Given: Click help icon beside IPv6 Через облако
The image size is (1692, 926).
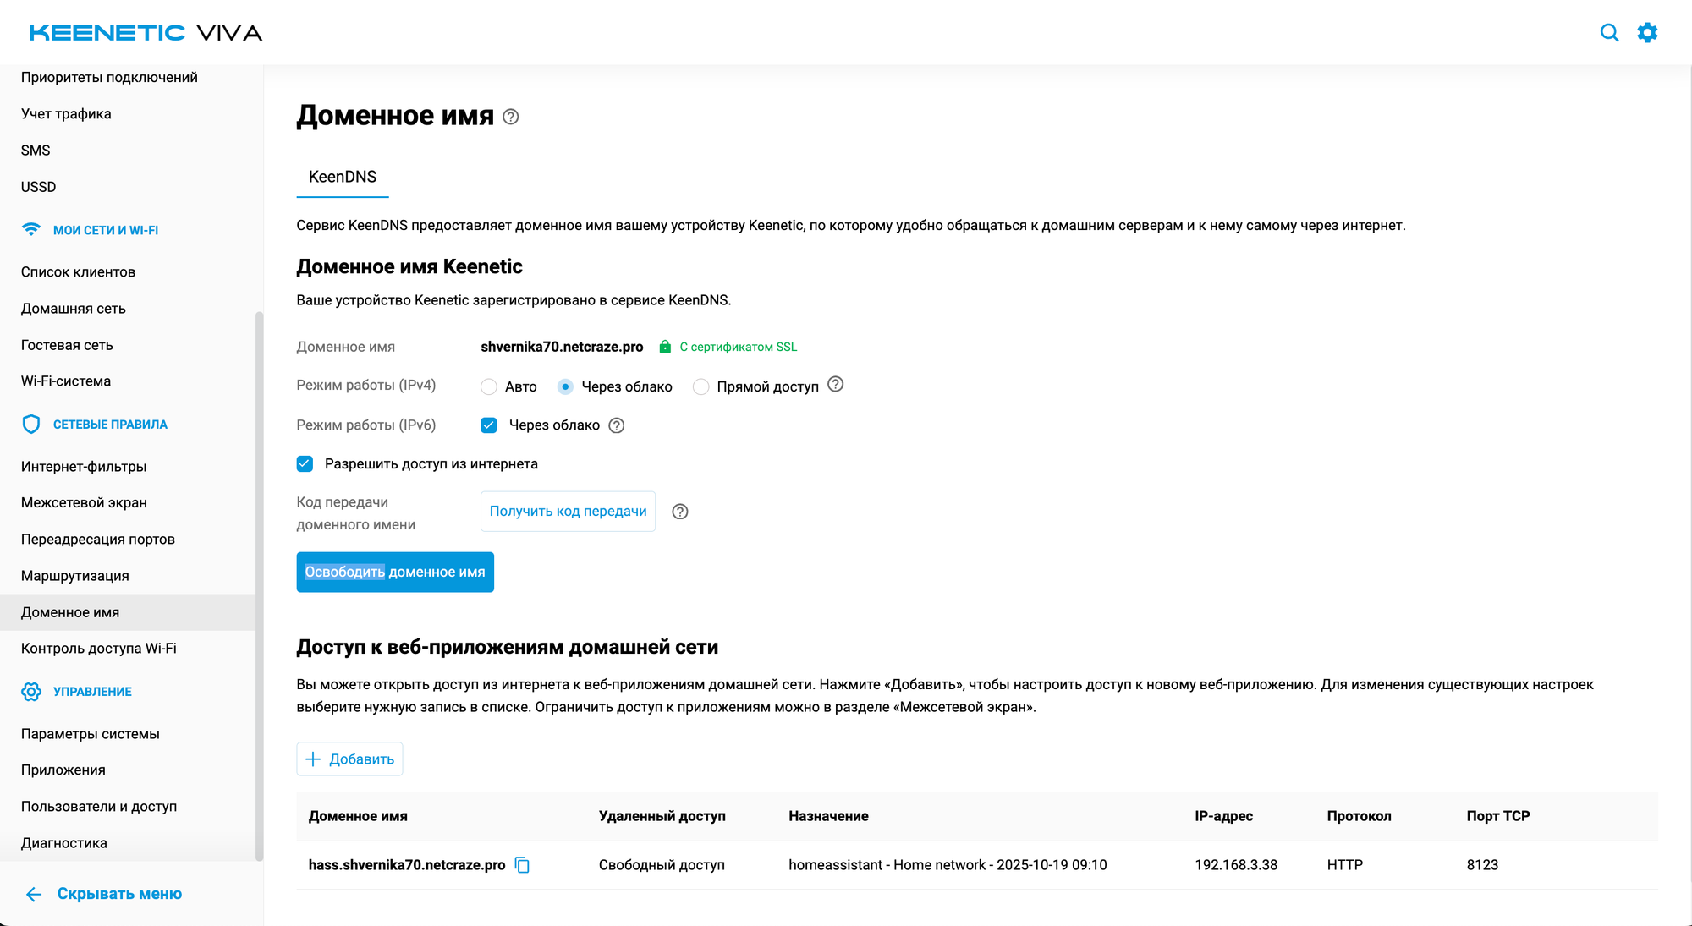Looking at the screenshot, I should [617, 425].
